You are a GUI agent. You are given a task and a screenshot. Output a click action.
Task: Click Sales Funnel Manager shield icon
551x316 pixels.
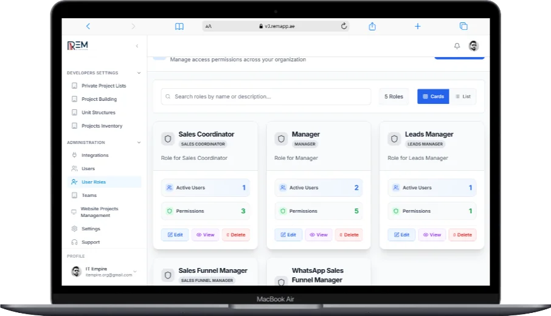click(x=168, y=275)
